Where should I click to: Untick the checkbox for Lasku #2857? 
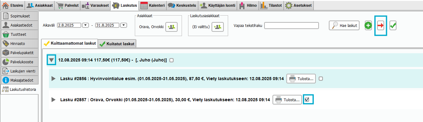click(307, 99)
